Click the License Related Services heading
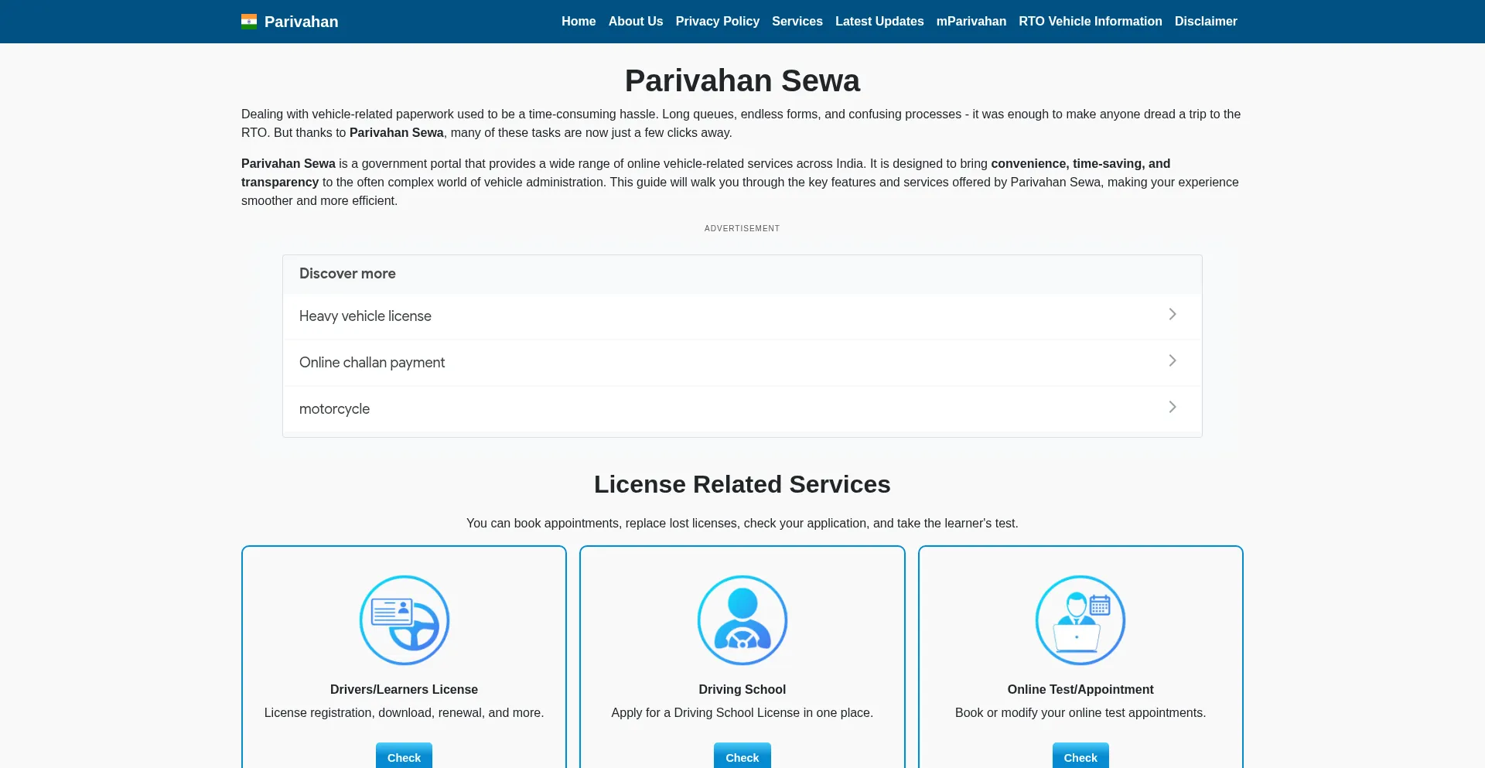1485x768 pixels. pos(742,484)
